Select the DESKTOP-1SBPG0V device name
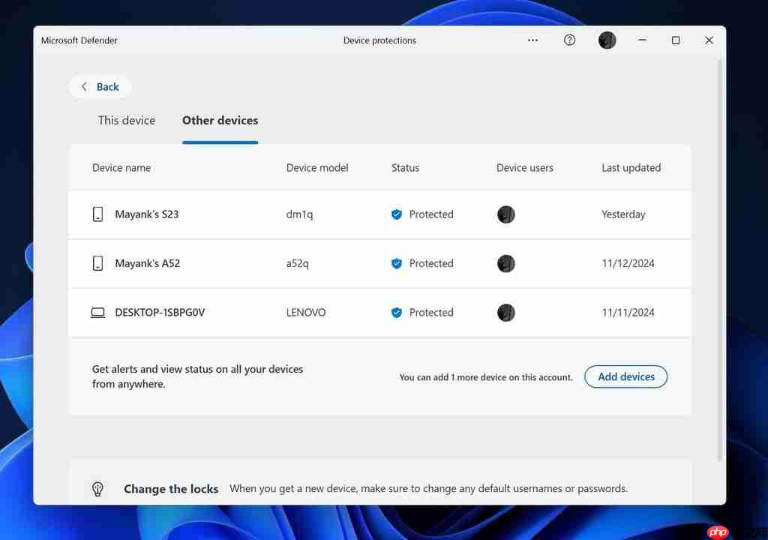Image resolution: width=768 pixels, height=540 pixels. (160, 312)
